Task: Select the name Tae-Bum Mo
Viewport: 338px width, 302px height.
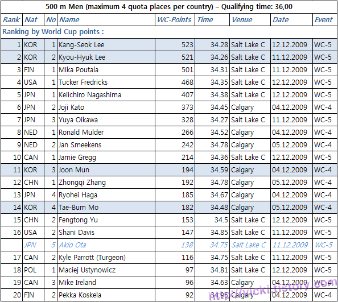Action: pyautogui.click(x=79, y=207)
